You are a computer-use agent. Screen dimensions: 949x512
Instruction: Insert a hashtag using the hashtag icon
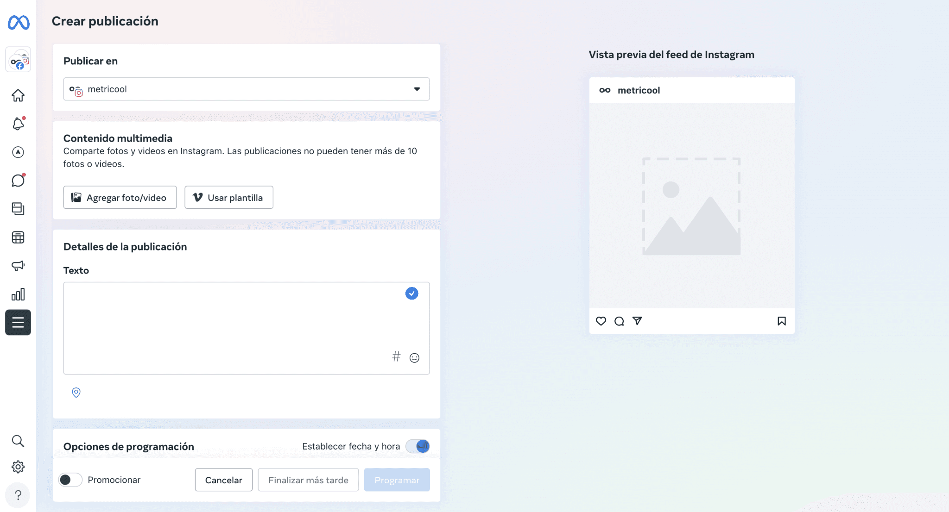[396, 356]
